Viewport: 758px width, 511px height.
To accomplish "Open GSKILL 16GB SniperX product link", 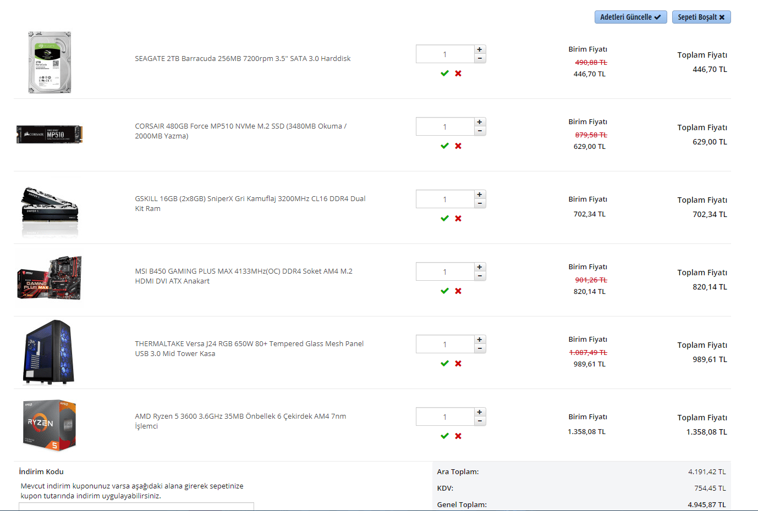I will click(x=250, y=203).
